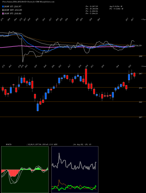
Task: Click the 'Pre H: 268.66' value
Action: tap(92, 9)
